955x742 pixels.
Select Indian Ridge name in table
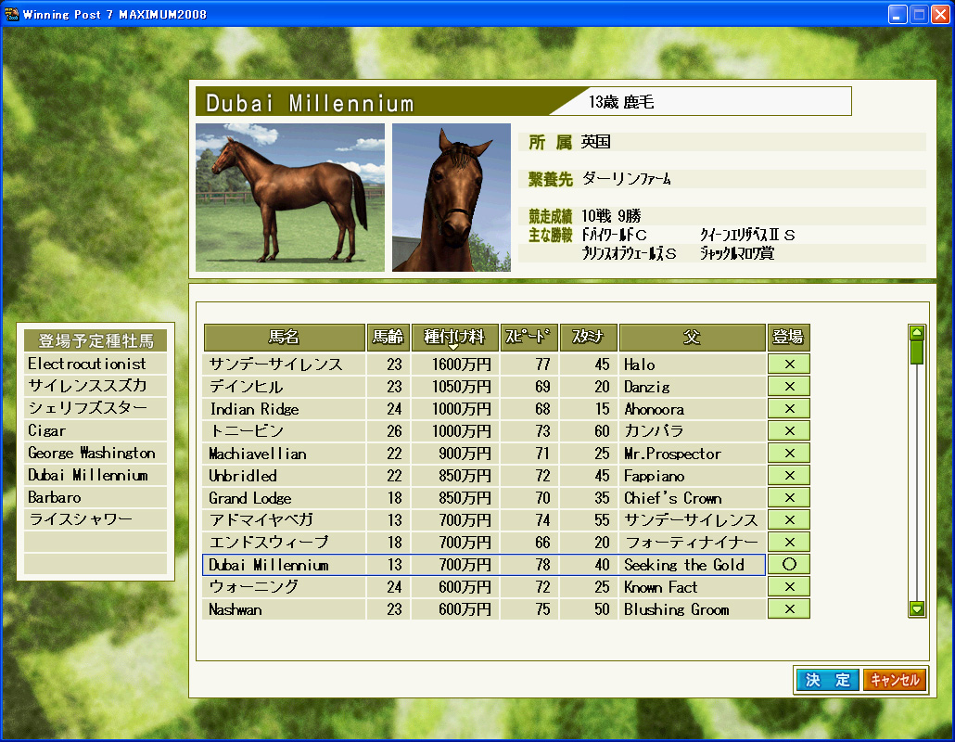click(x=284, y=409)
